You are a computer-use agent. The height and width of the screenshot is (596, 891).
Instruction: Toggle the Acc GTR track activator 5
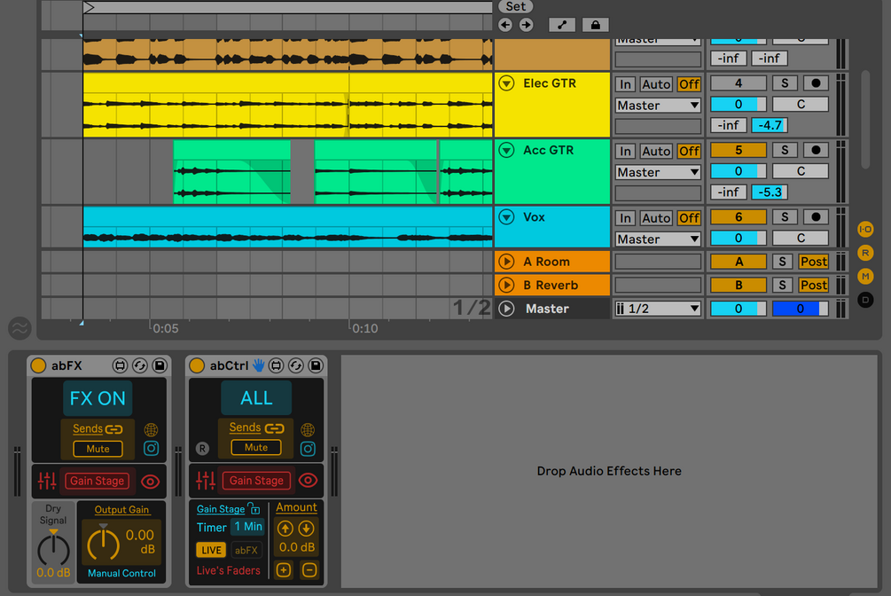[739, 150]
